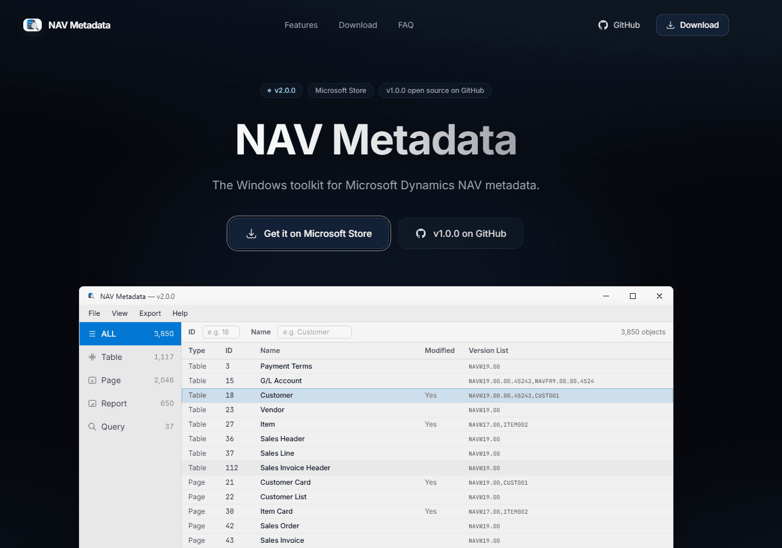This screenshot has width=782, height=548.
Task: Sort by the Name column header
Action: 270,351
